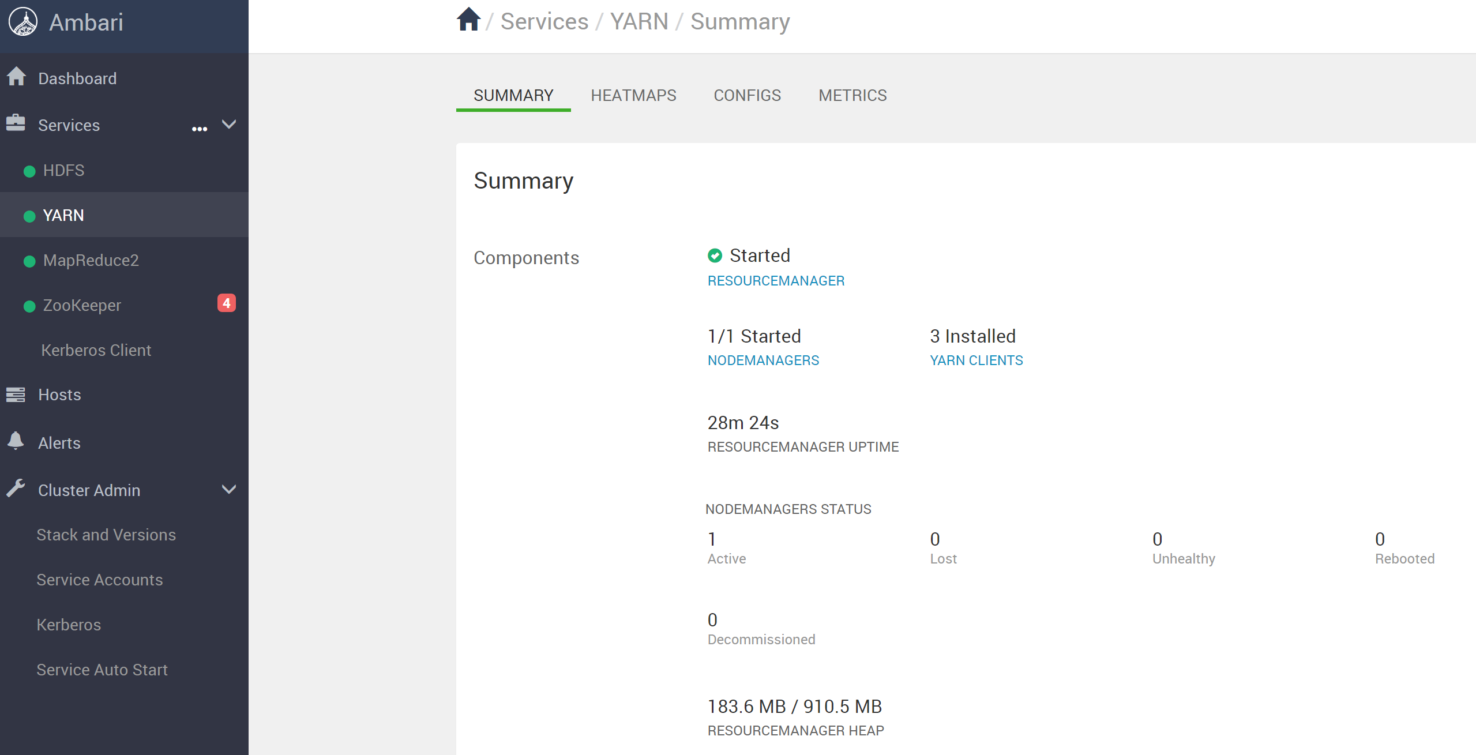Open the Metrics tab
The image size is (1476, 755).
(x=852, y=95)
